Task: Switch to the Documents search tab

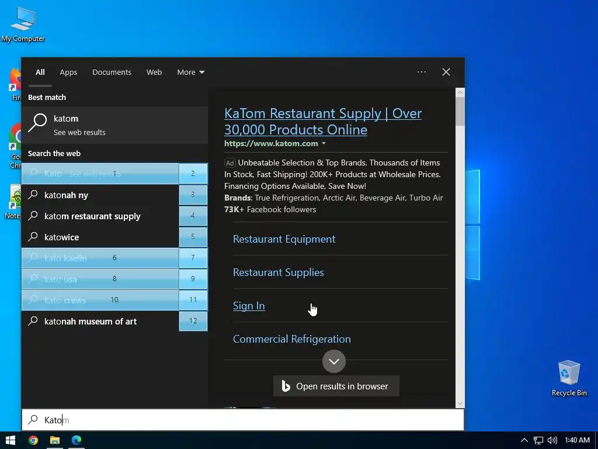Action: click(x=112, y=72)
